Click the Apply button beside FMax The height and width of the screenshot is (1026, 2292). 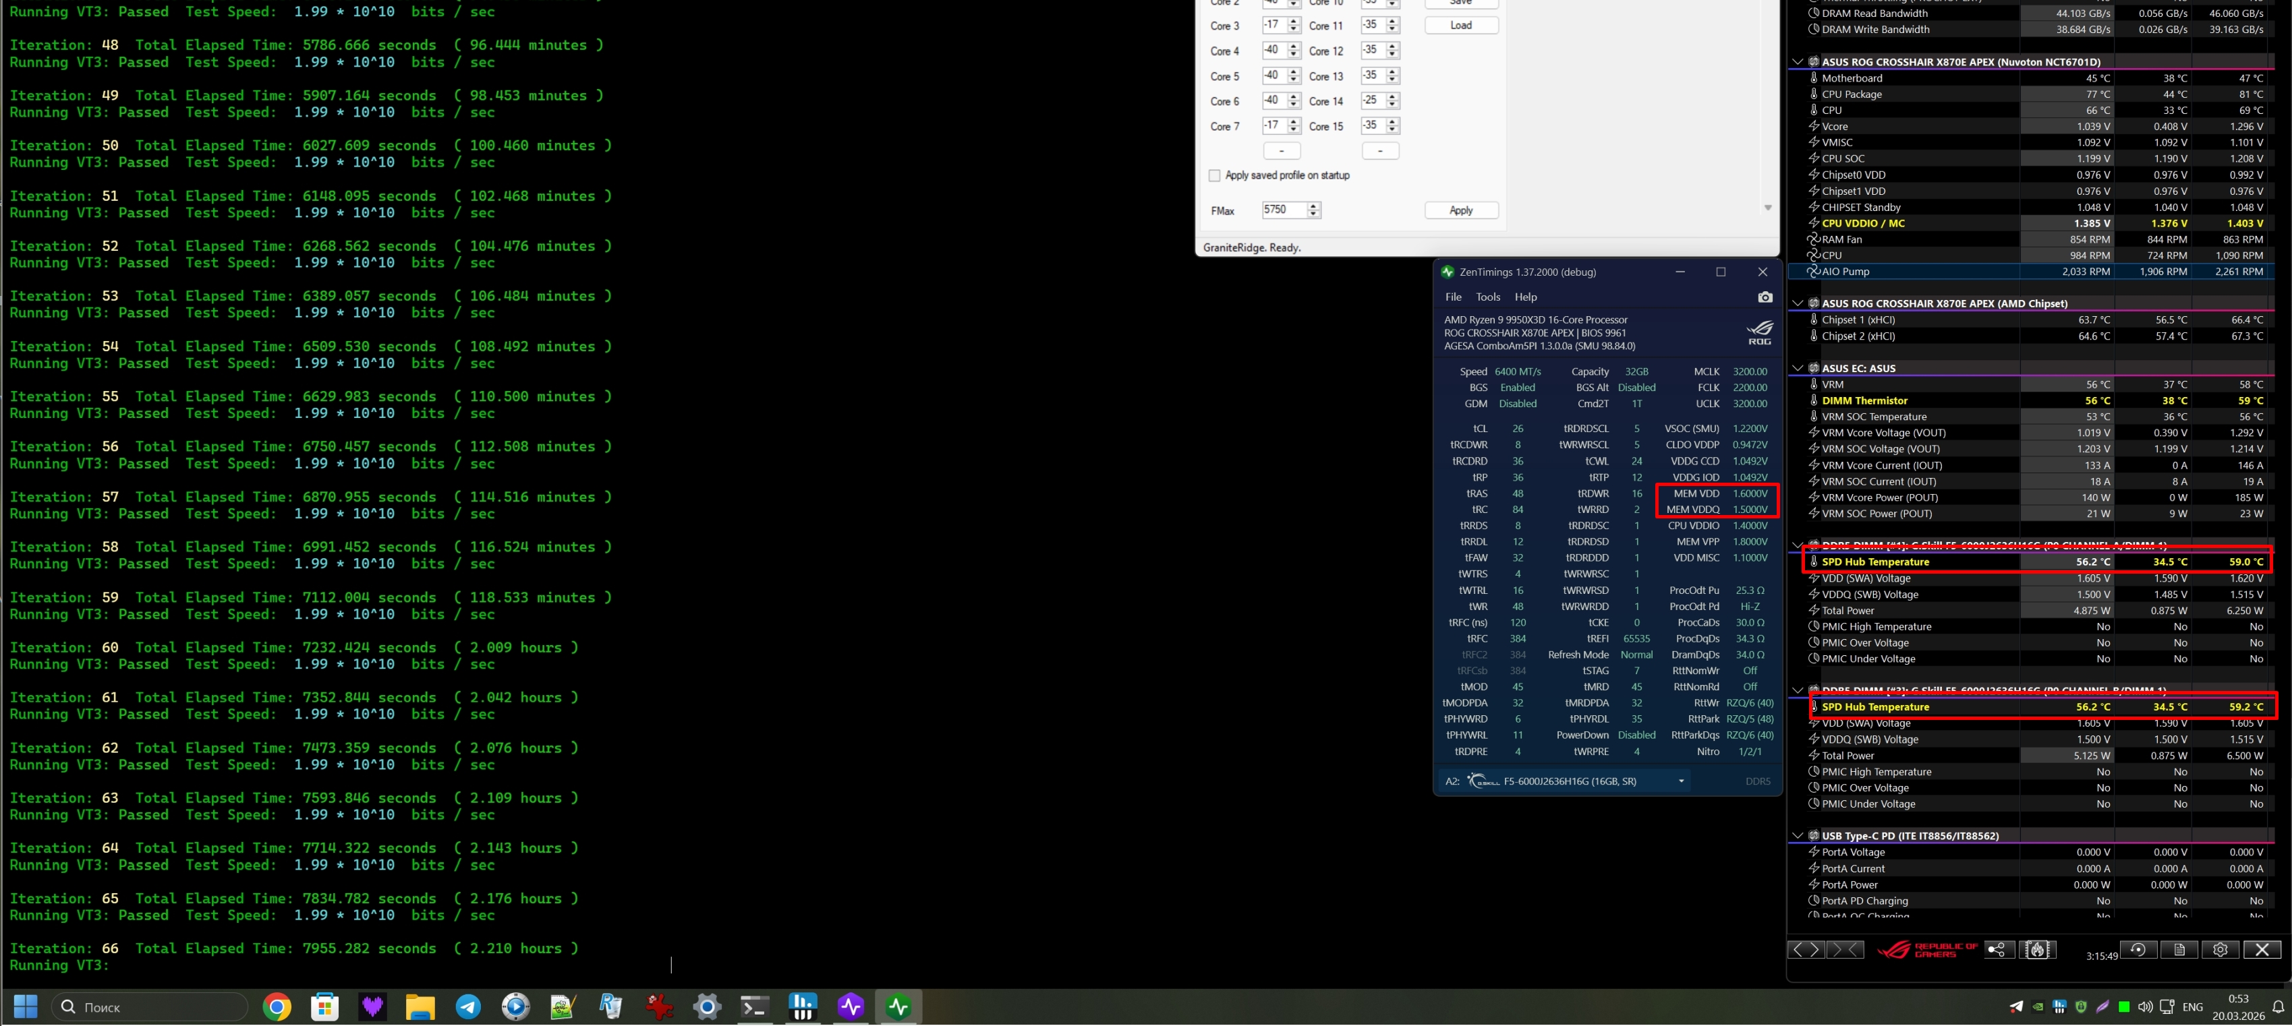click(x=1461, y=211)
